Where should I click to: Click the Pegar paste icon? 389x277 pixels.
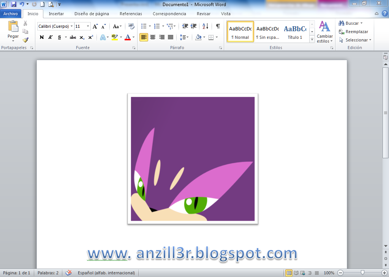point(13,26)
